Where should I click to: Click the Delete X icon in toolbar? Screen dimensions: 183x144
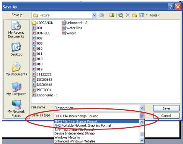(x=127, y=15)
